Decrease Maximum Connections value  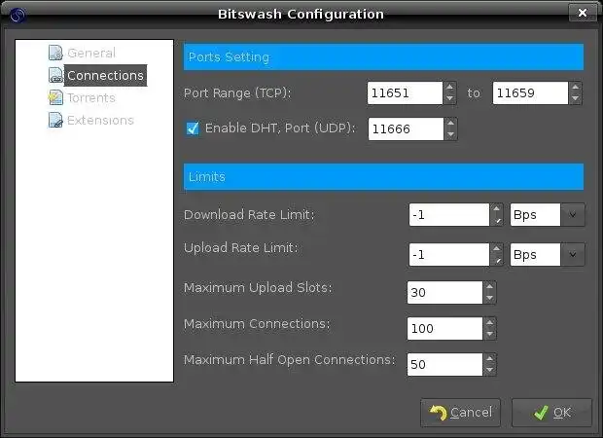[489, 335]
